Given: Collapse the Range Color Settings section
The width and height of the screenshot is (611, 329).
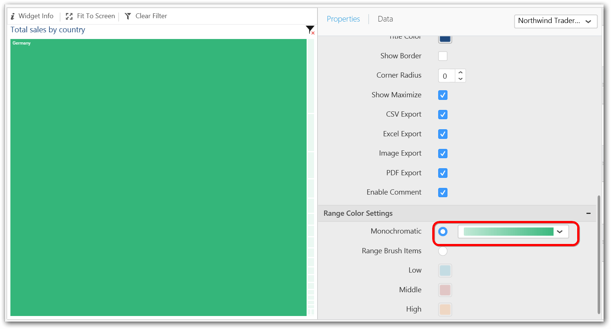Looking at the screenshot, I should point(588,214).
